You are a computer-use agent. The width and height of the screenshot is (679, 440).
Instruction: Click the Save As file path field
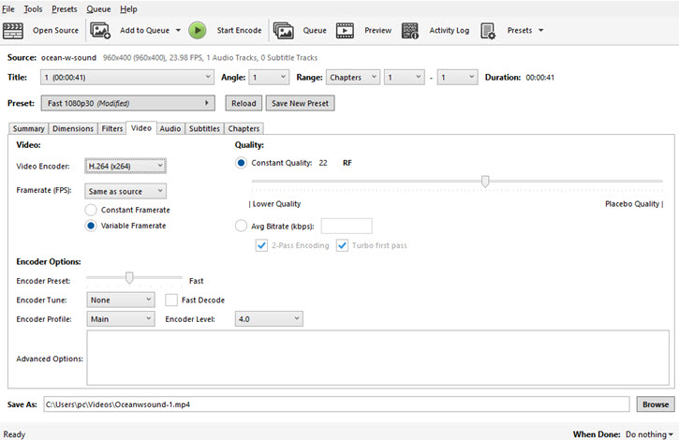tap(336, 404)
